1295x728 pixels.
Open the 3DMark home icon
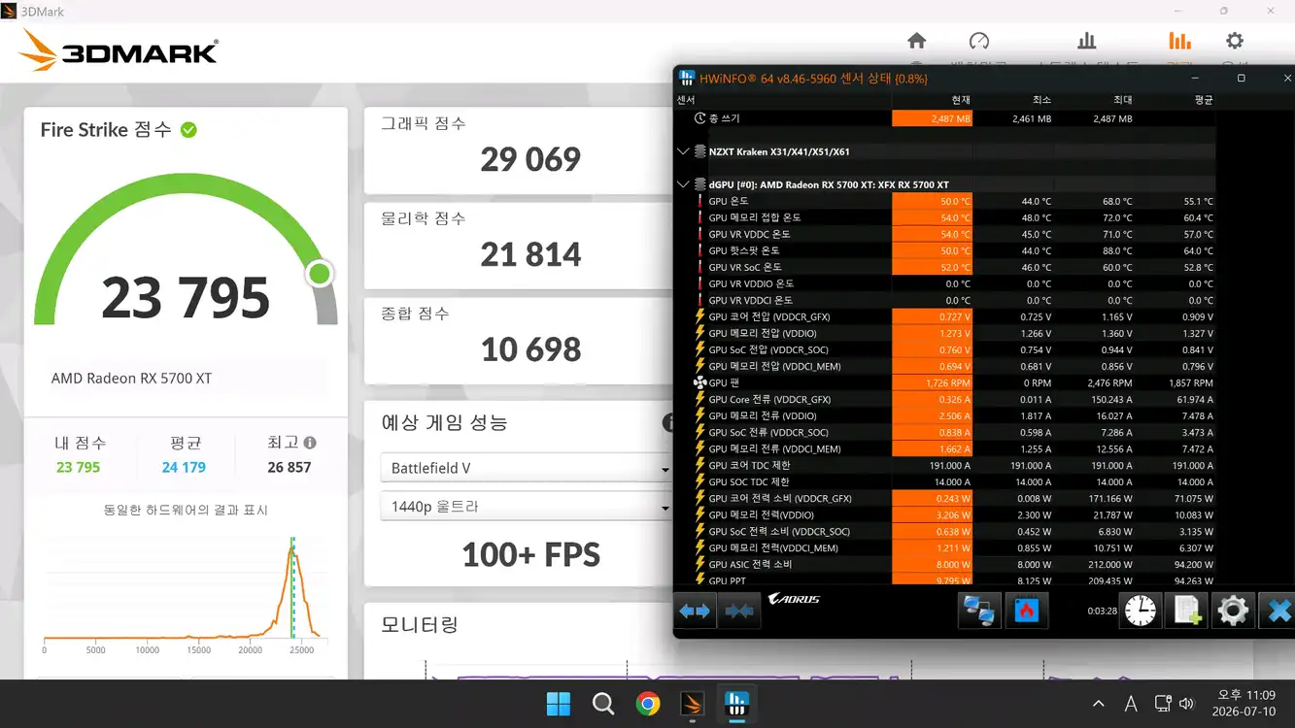pos(916,41)
